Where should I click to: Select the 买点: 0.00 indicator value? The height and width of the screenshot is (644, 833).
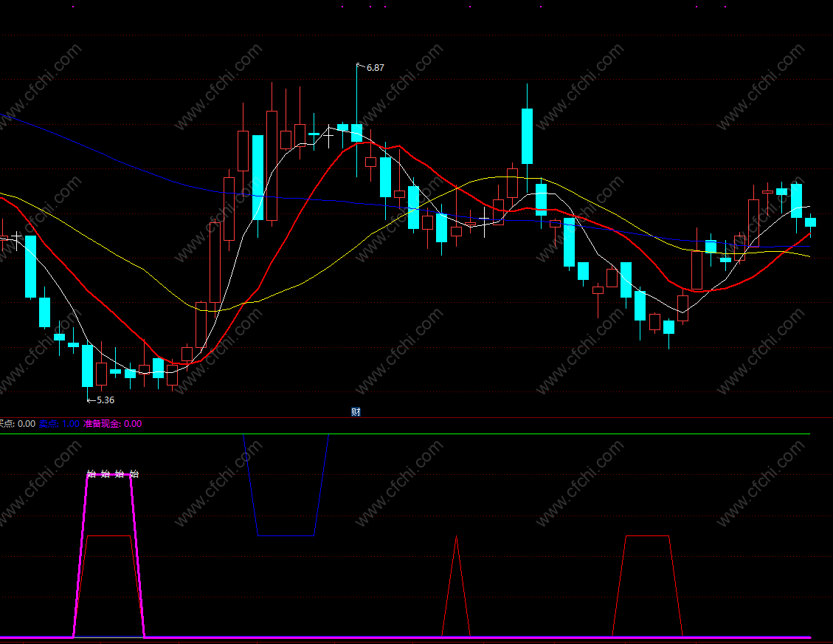[17, 424]
